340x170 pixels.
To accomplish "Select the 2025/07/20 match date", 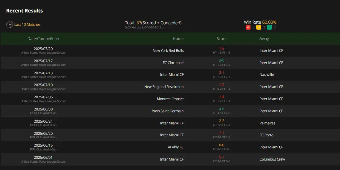I will point(43,49).
